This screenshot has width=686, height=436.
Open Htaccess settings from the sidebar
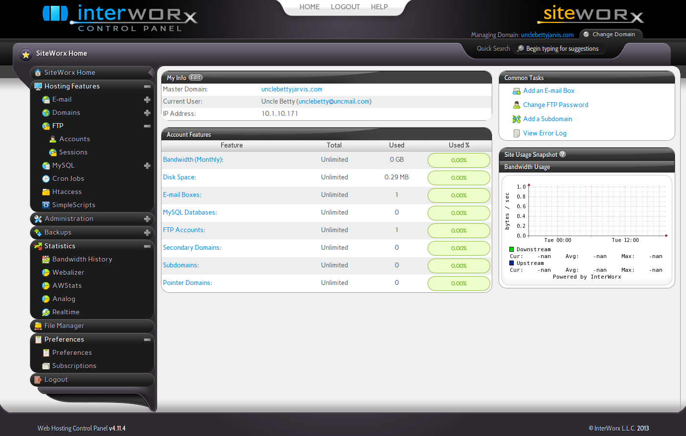[x=66, y=192]
